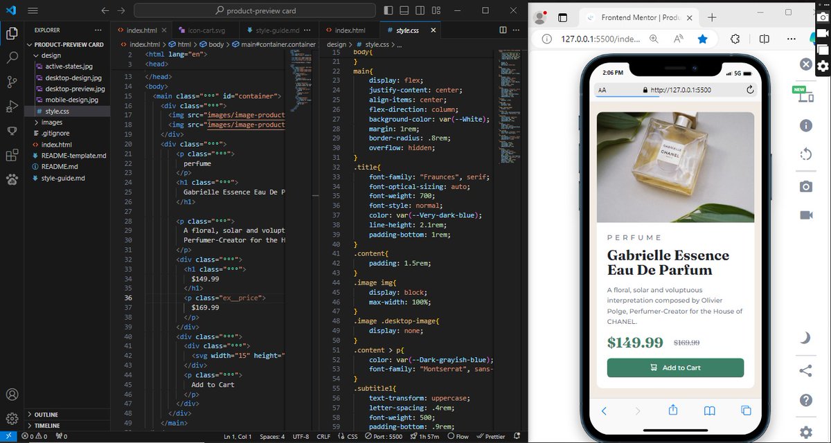Open Manage gear in VS Code activity bar
The width and height of the screenshot is (831, 443).
pyautogui.click(x=11, y=419)
